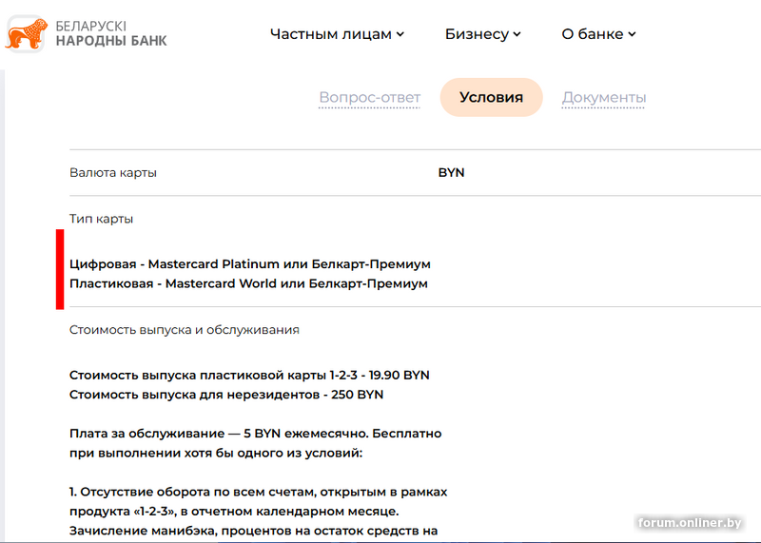
Task: Expand the Бизнесу dropdown chevron
Action: [x=517, y=34]
